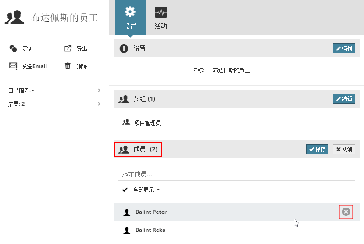The height and width of the screenshot is (244, 364).
Task: Click Balint Reka's user icon
Action: point(127,230)
